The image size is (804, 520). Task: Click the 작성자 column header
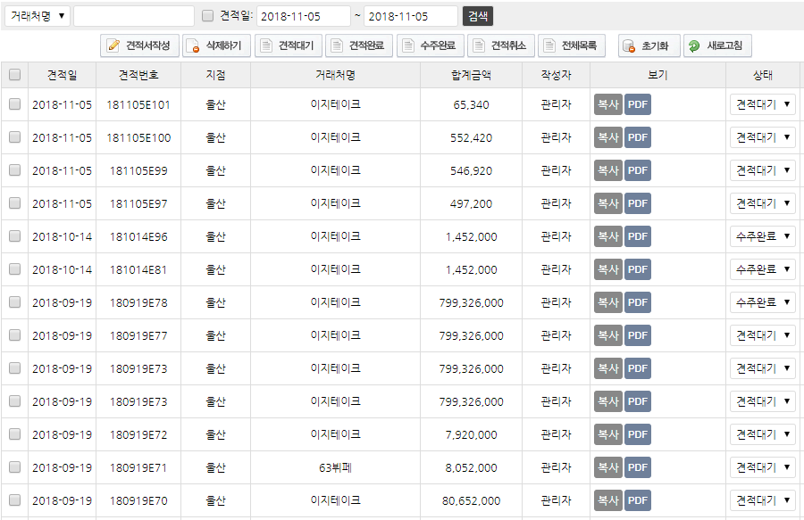click(556, 75)
